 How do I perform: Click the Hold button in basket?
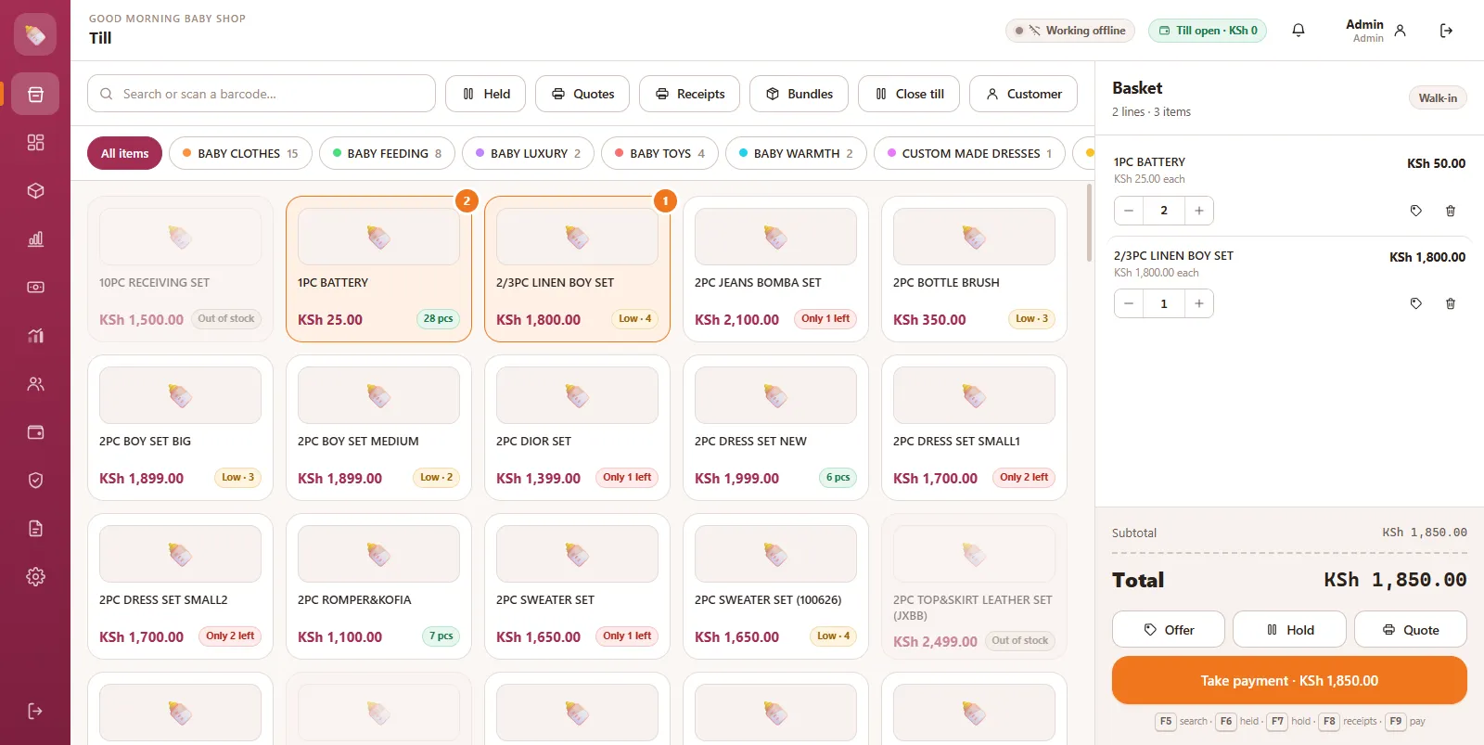point(1289,629)
